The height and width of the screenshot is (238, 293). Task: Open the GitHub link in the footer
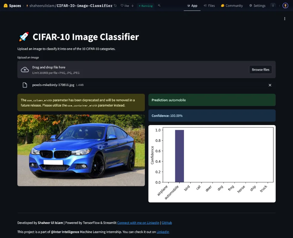click(x=167, y=223)
